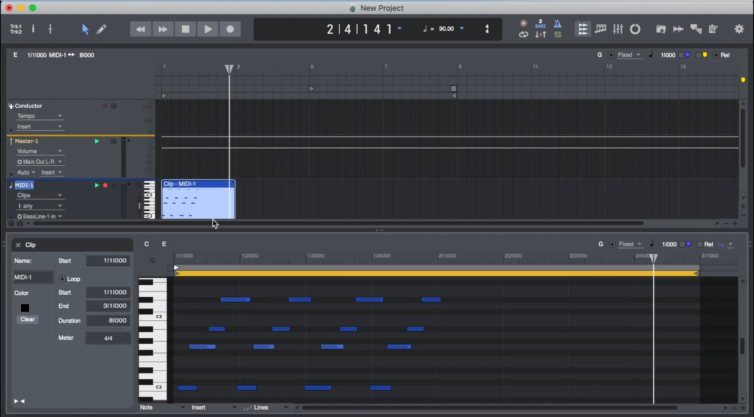Open the settings gear in the toolbar
This screenshot has height=417, width=754.
point(739,29)
